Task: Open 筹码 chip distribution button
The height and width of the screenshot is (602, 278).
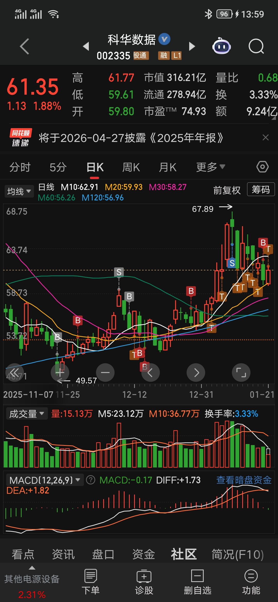Action: coord(261,189)
